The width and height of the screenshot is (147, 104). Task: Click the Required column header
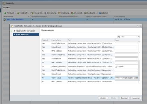pos(46,40)
